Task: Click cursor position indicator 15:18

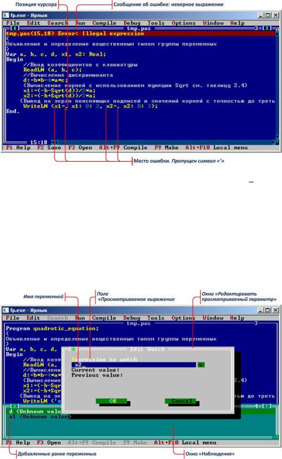Action: pyautogui.click(x=38, y=143)
